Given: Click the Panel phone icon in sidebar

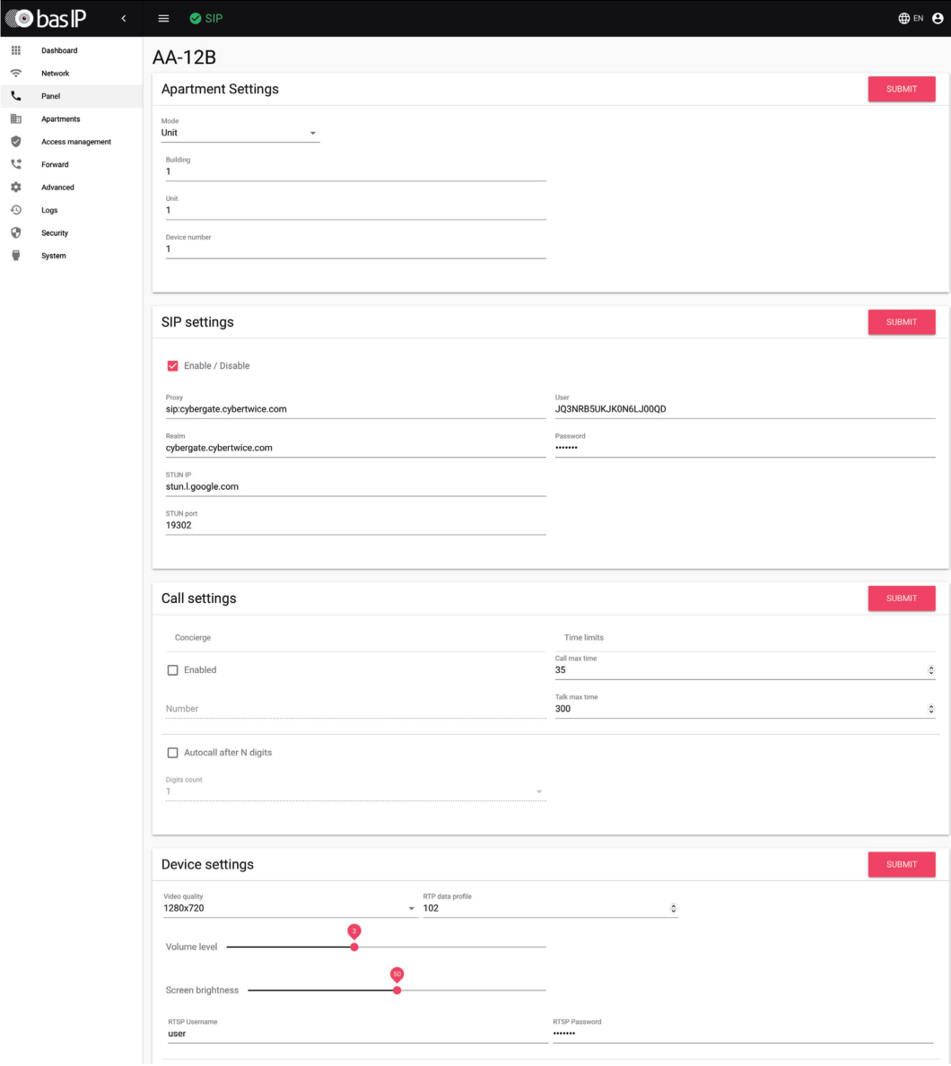Looking at the screenshot, I should 14,96.
